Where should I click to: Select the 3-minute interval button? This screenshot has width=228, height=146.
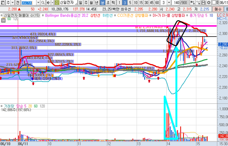[x=125, y=3]
